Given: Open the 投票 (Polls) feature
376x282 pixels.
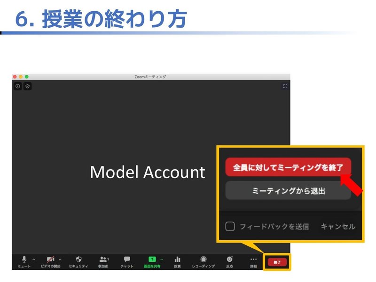Looking at the screenshot, I should click(178, 259).
